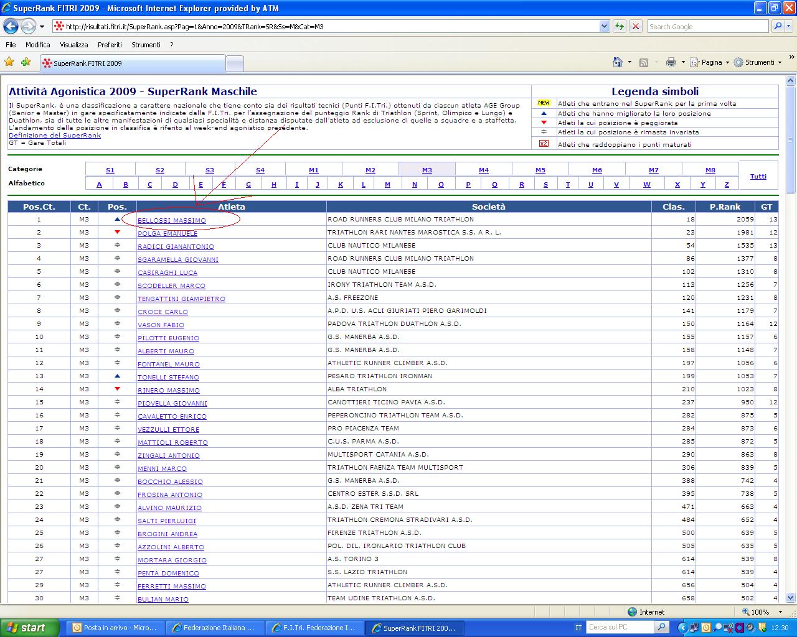Click the IT language indicator in taskbar

point(578,628)
